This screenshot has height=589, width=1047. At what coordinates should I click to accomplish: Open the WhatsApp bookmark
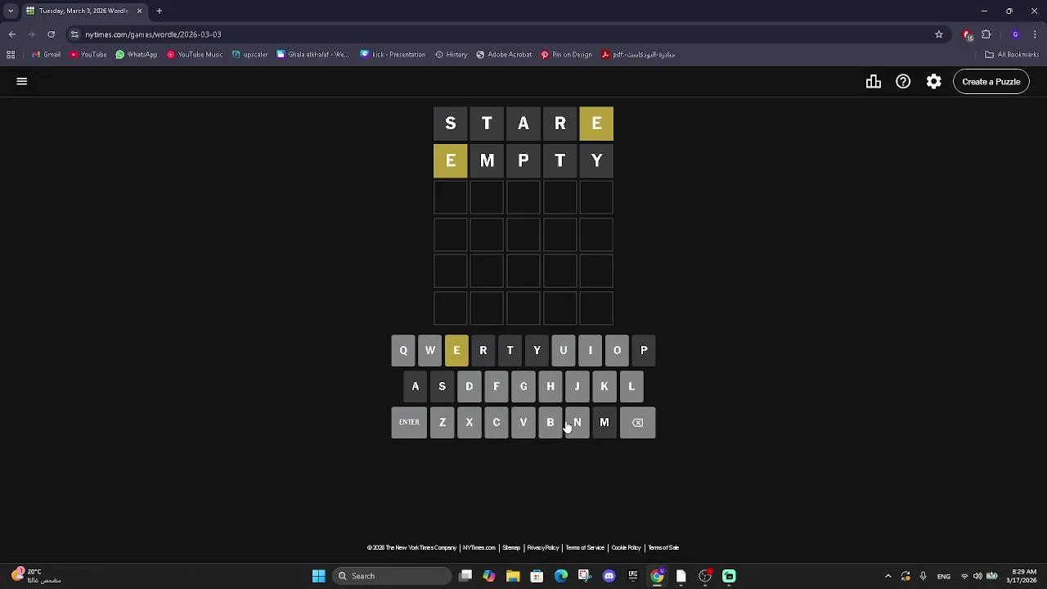coord(136,55)
